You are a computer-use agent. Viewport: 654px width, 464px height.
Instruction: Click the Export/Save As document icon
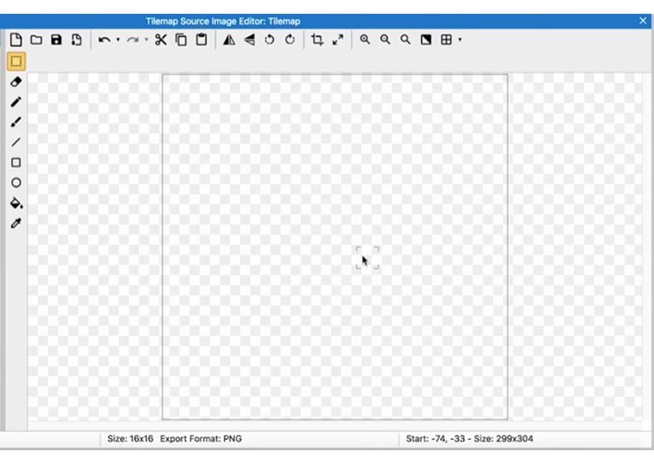pos(76,39)
